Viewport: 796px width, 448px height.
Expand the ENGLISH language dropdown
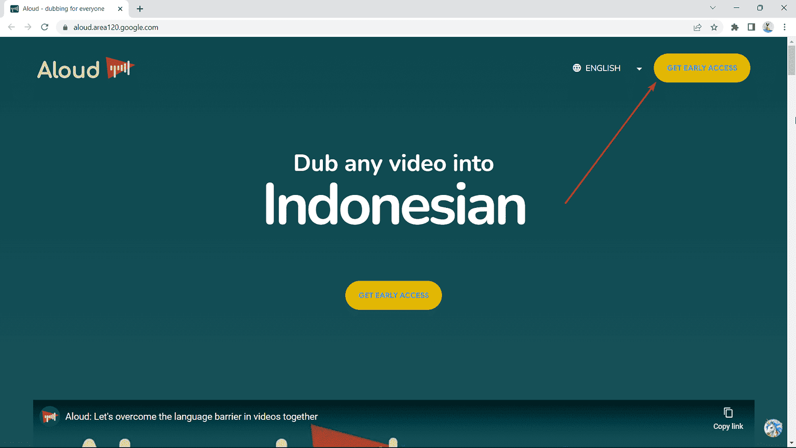tap(639, 68)
